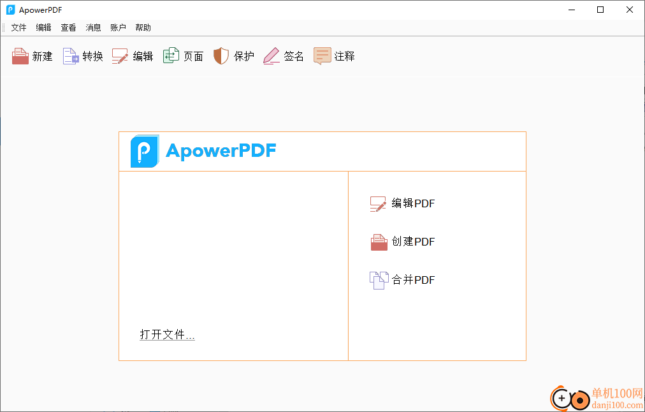The image size is (645, 412).
Task: Open the 文件 menu
Action: pyautogui.click(x=19, y=27)
